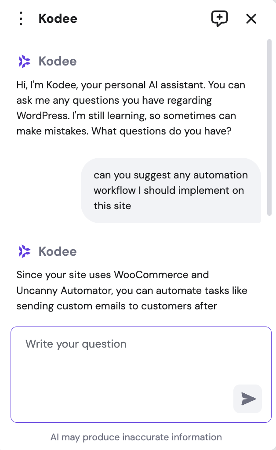Click the speech bubble with plus icon
276x450 pixels.
[219, 18]
